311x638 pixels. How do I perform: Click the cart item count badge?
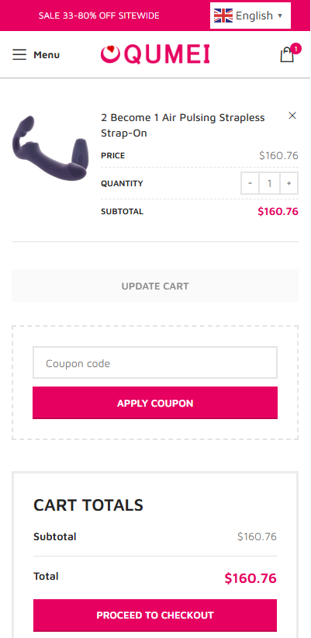(x=296, y=49)
